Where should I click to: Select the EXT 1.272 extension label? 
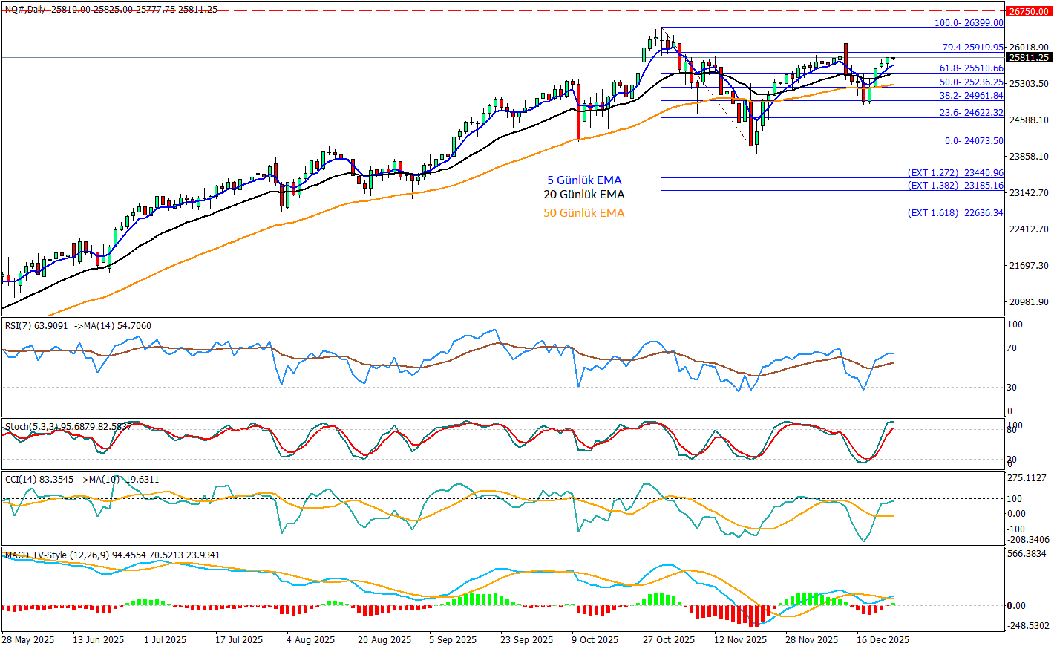pyautogui.click(x=955, y=173)
